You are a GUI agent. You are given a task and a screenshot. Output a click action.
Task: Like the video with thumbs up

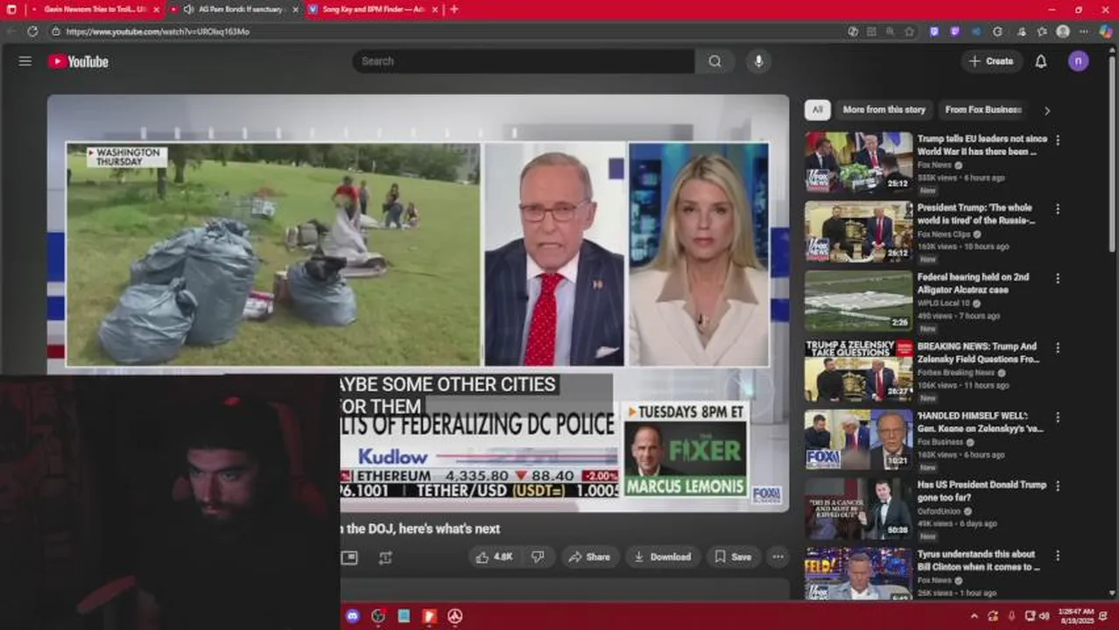495,556
